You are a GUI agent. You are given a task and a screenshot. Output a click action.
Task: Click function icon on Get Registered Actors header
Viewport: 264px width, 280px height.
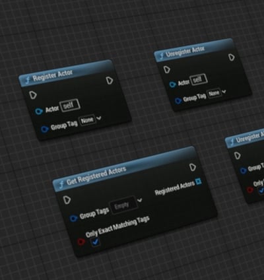point(61,184)
